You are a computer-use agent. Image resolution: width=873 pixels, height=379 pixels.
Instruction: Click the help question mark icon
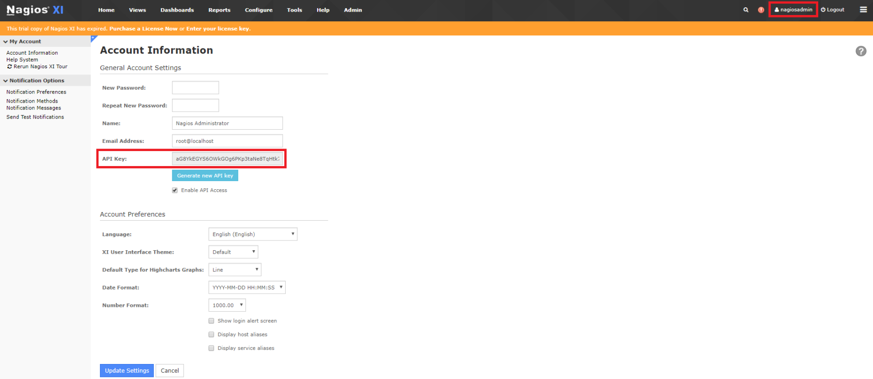(x=861, y=51)
